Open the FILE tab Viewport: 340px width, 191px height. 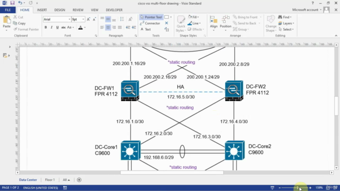click(8, 10)
